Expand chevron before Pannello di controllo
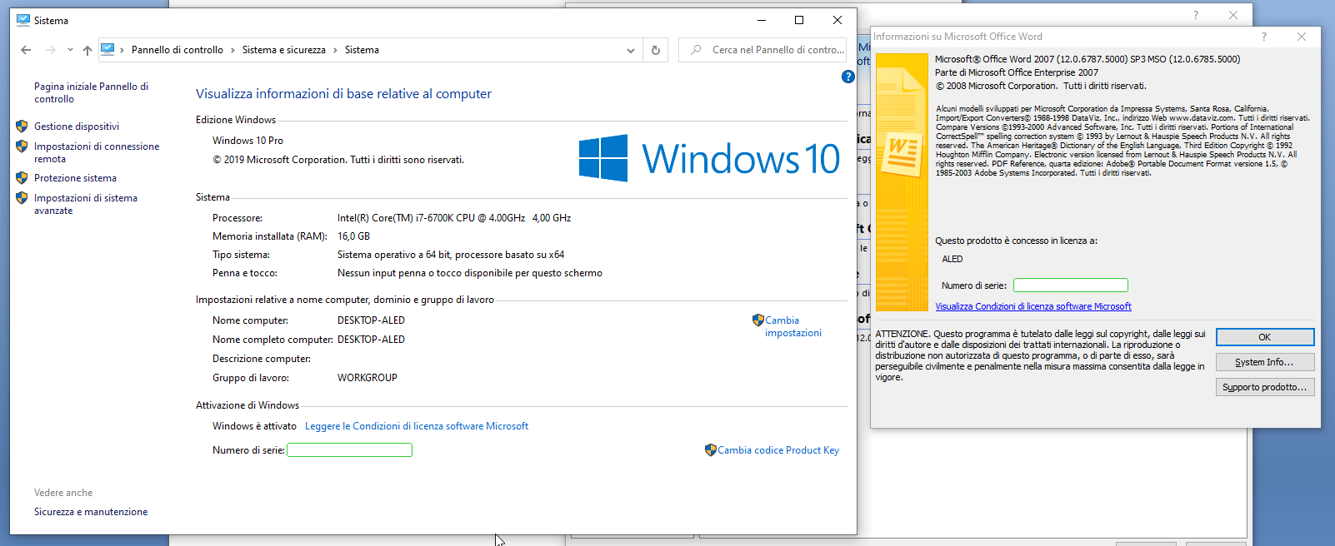The image size is (1335, 546). [122, 50]
